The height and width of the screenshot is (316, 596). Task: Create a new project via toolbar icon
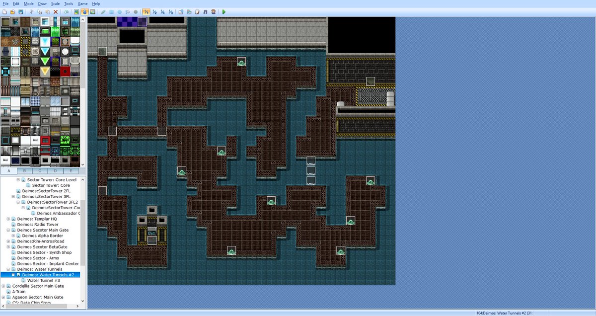(4, 11)
